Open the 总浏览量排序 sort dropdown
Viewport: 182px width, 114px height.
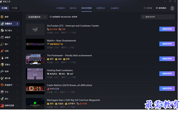pyautogui.click(x=37, y=17)
